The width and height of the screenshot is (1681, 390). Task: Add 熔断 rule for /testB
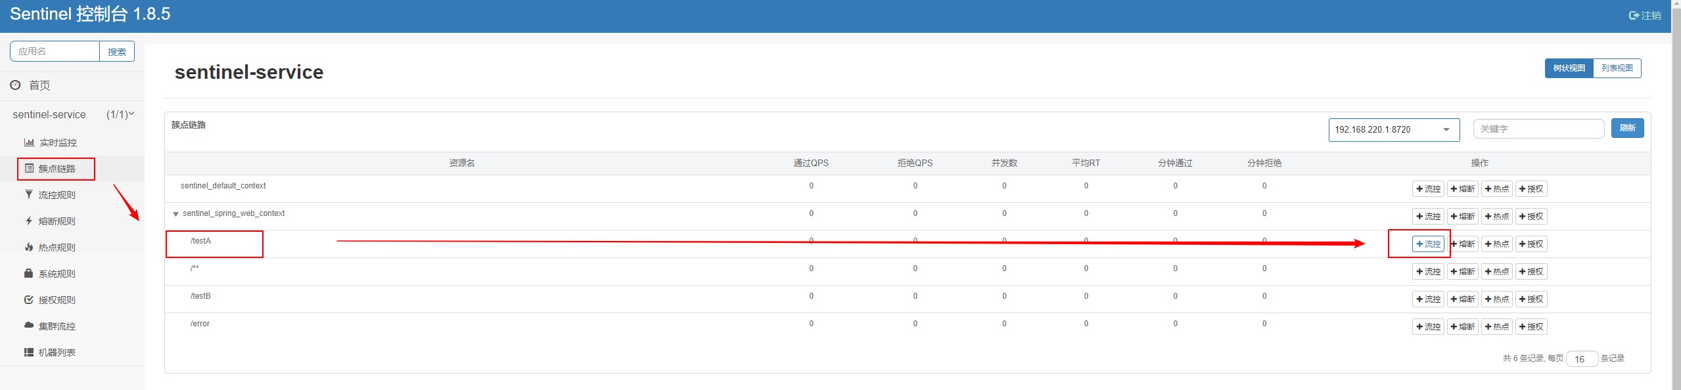(1462, 299)
